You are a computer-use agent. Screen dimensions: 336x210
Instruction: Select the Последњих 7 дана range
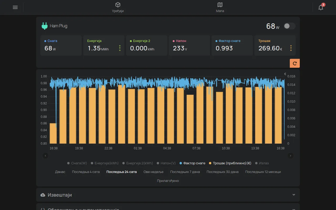[185, 172]
